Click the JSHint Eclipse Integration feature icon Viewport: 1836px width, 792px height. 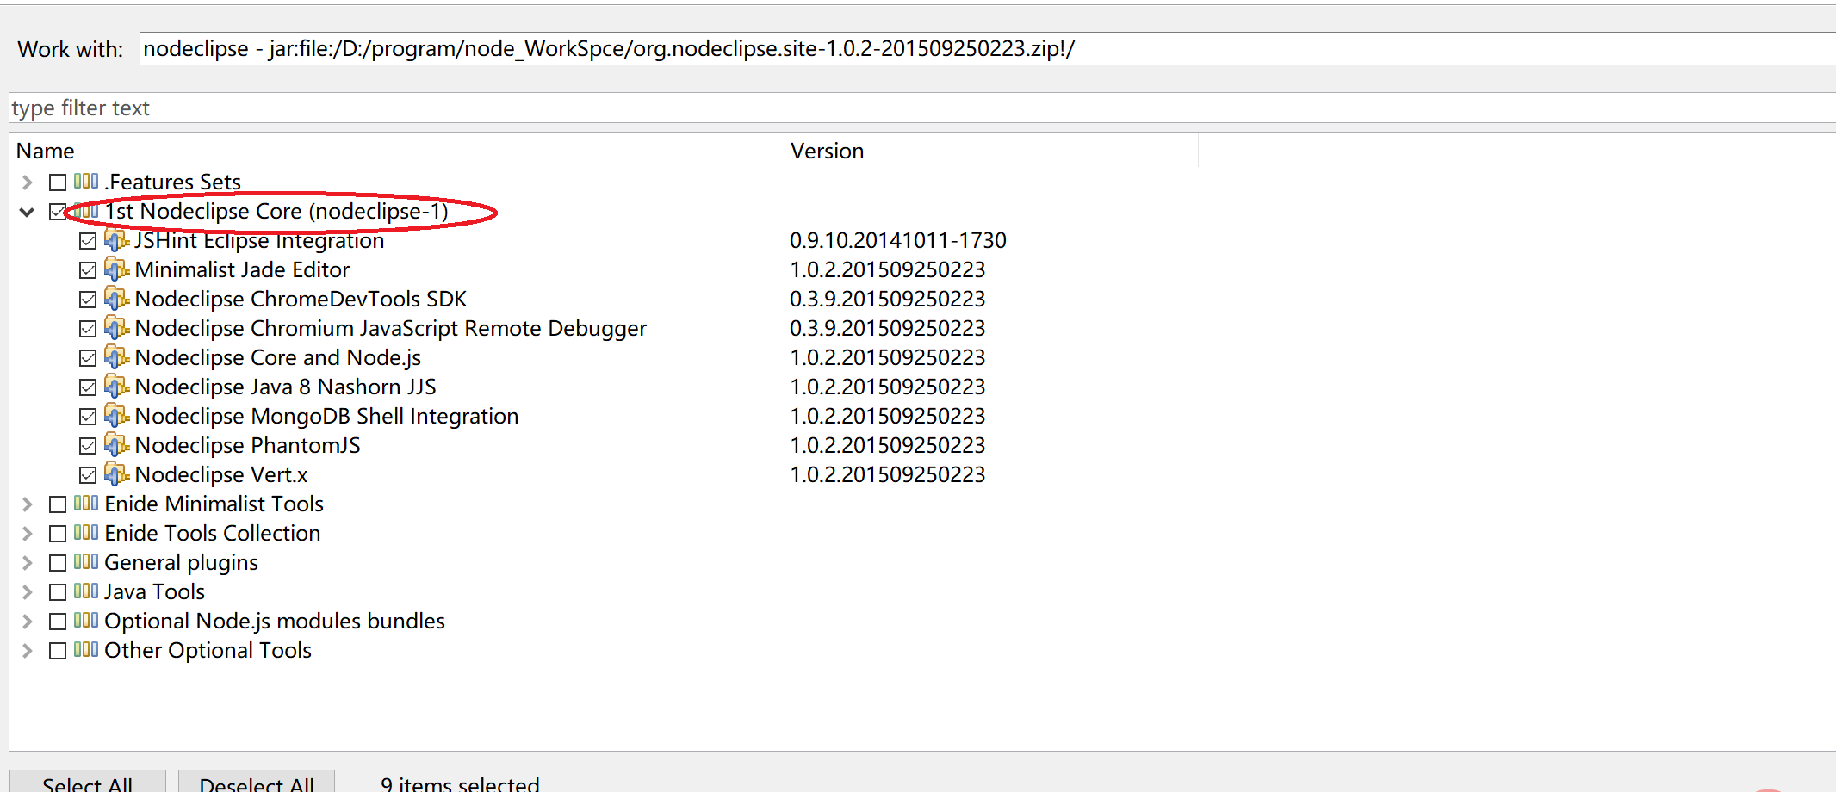point(116,240)
